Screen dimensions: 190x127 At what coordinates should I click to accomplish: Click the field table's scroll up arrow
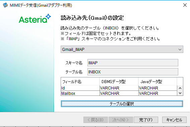click(x=180, y=88)
